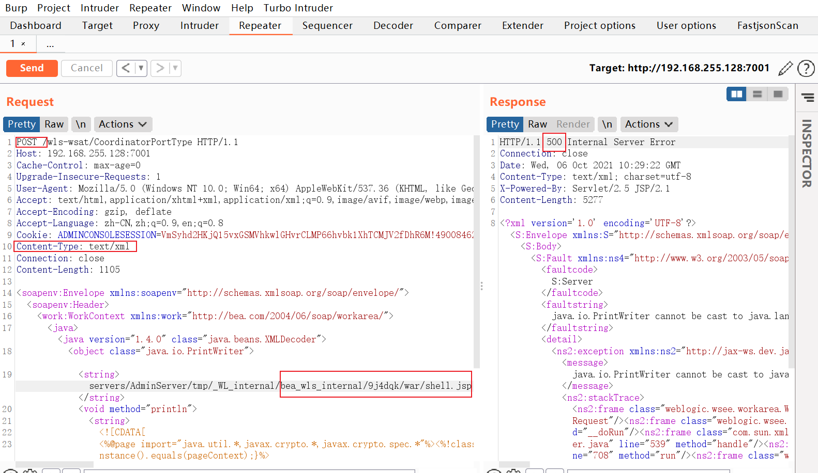Click the work:WorkContext line
The width and height of the screenshot is (818, 473).
click(x=215, y=316)
